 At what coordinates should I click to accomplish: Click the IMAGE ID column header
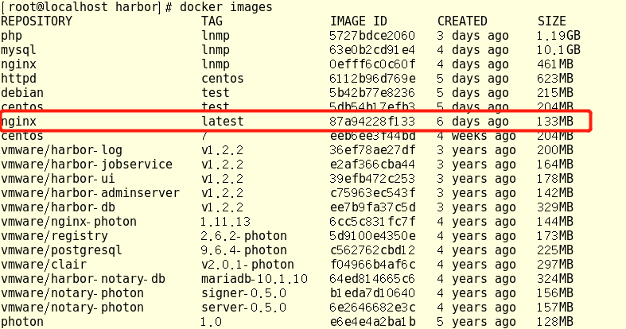pyautogui.click(x=360, y=21)
